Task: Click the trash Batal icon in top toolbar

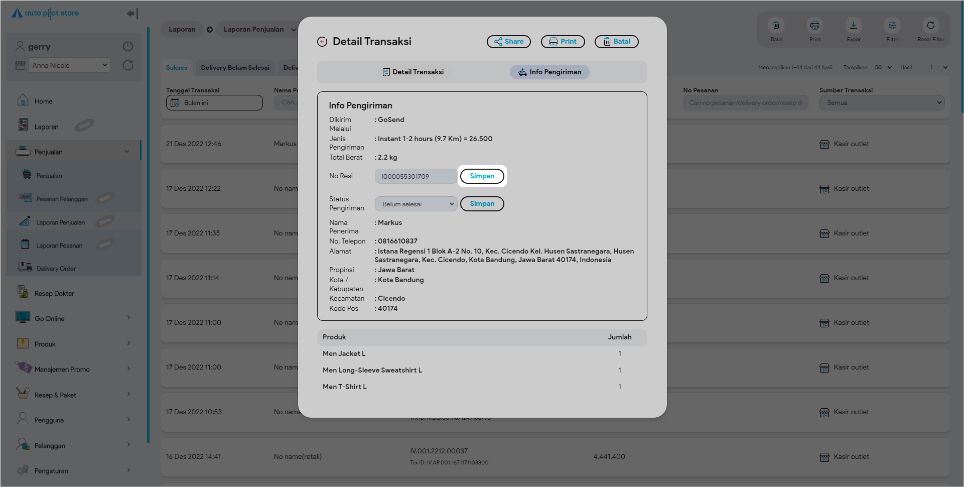Action: pos(776,26)
